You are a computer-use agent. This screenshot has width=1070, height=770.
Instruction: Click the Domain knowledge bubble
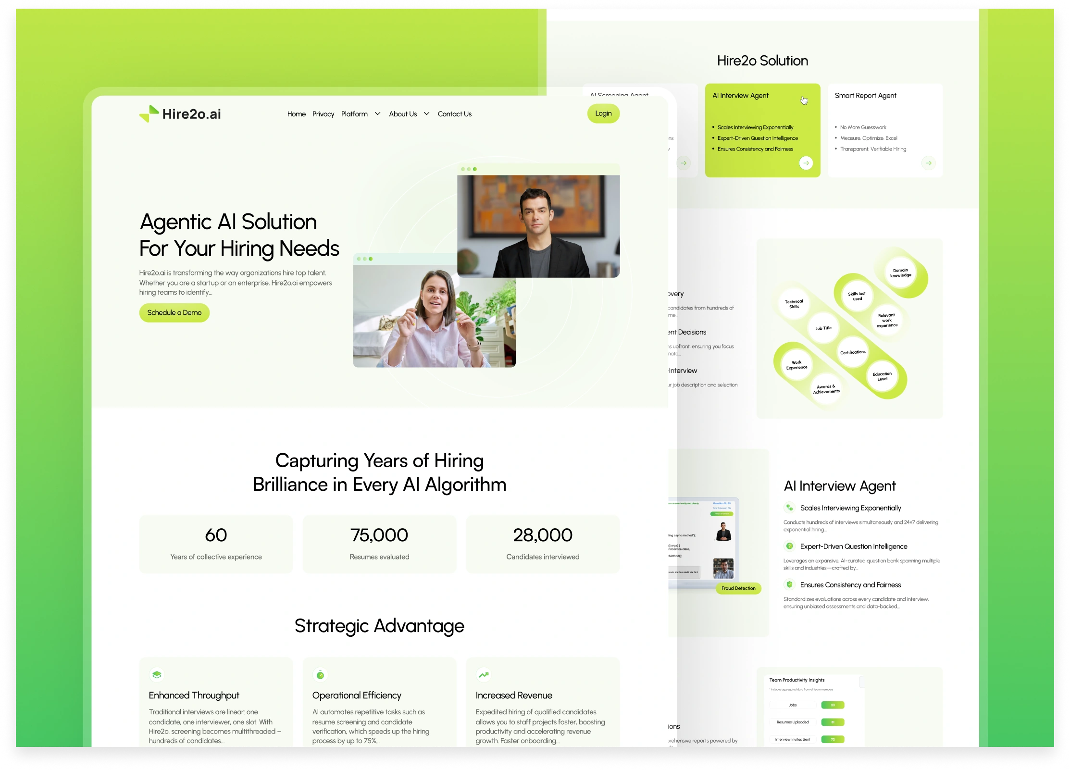click(900, 273)
